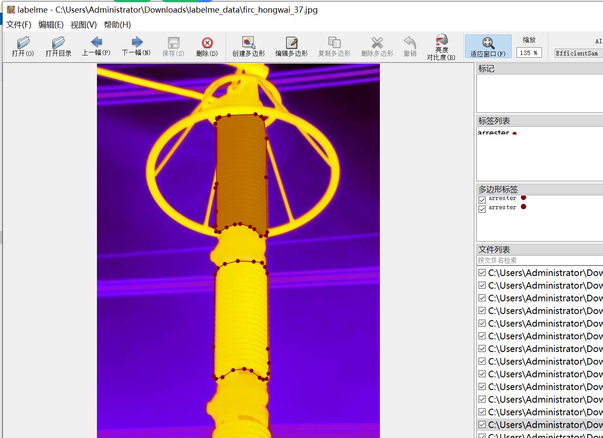The image size is (603, 438).
Task: Toggle checkbox of the highlighted file list row
Action: coord(482,424)
